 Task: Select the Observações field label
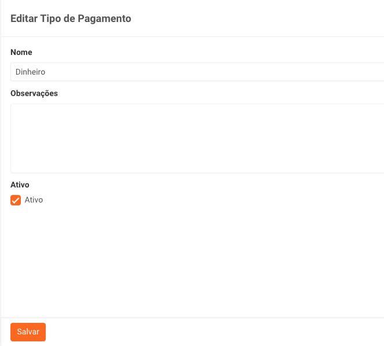tap(34, 93)
